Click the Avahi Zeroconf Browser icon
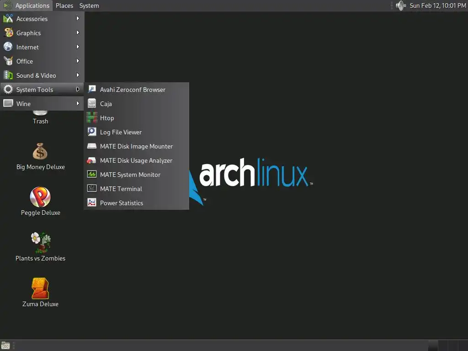 point(92,89)
